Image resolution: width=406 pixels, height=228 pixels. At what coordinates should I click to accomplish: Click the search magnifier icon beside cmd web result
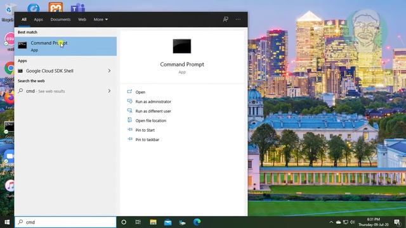20,91
